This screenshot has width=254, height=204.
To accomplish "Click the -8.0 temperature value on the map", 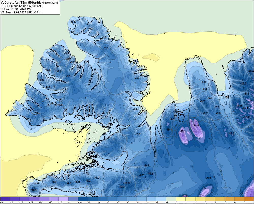I will (x=54, y=182).
